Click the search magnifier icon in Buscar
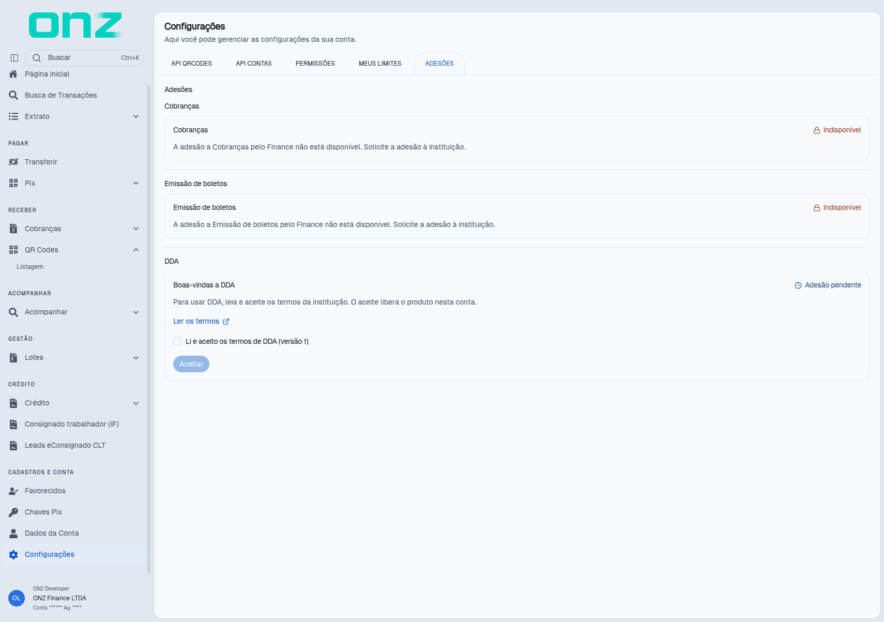This screenshot has width=884, height=622. (37, 58)
